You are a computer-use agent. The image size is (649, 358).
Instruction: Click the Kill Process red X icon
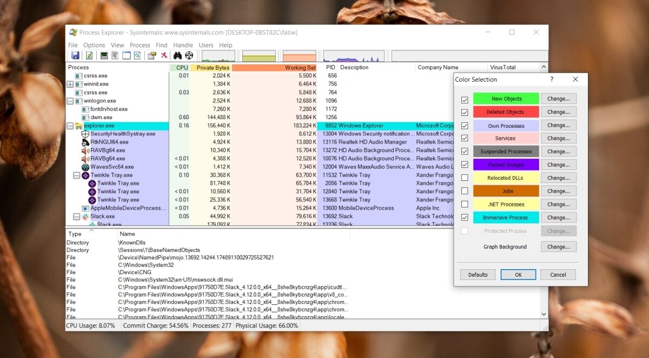164,56
